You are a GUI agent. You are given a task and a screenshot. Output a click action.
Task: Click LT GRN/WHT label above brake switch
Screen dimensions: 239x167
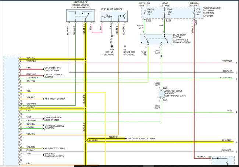tap(140, 27)
